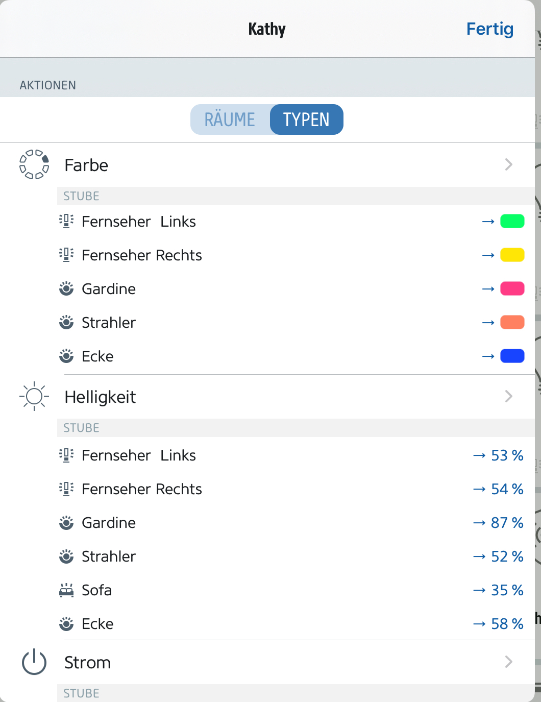
Task: Open the 87 % brightness value for Gardine
Action: click(506, 523)
